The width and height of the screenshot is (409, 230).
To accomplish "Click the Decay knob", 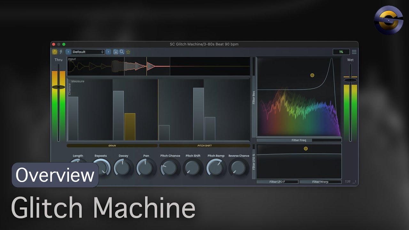I will coord(123,168).
